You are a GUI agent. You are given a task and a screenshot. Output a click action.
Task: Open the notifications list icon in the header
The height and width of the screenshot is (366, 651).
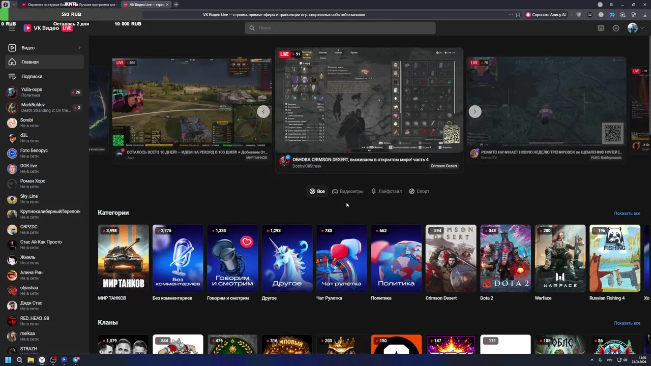(x=601, y=28)
